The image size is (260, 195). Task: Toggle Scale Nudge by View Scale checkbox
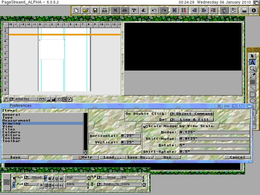[x=145, y=126]
